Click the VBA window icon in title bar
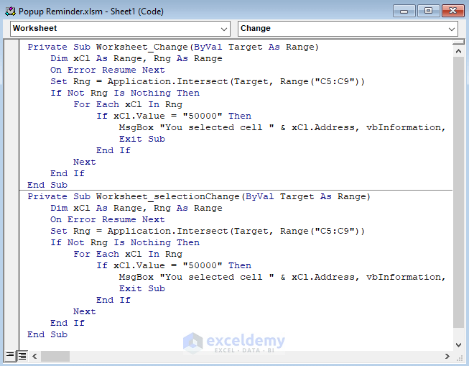The height and width of the screenshot is (366, 469). tap(10, 12)
